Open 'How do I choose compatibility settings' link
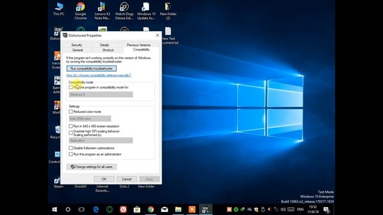 [99, 75]
